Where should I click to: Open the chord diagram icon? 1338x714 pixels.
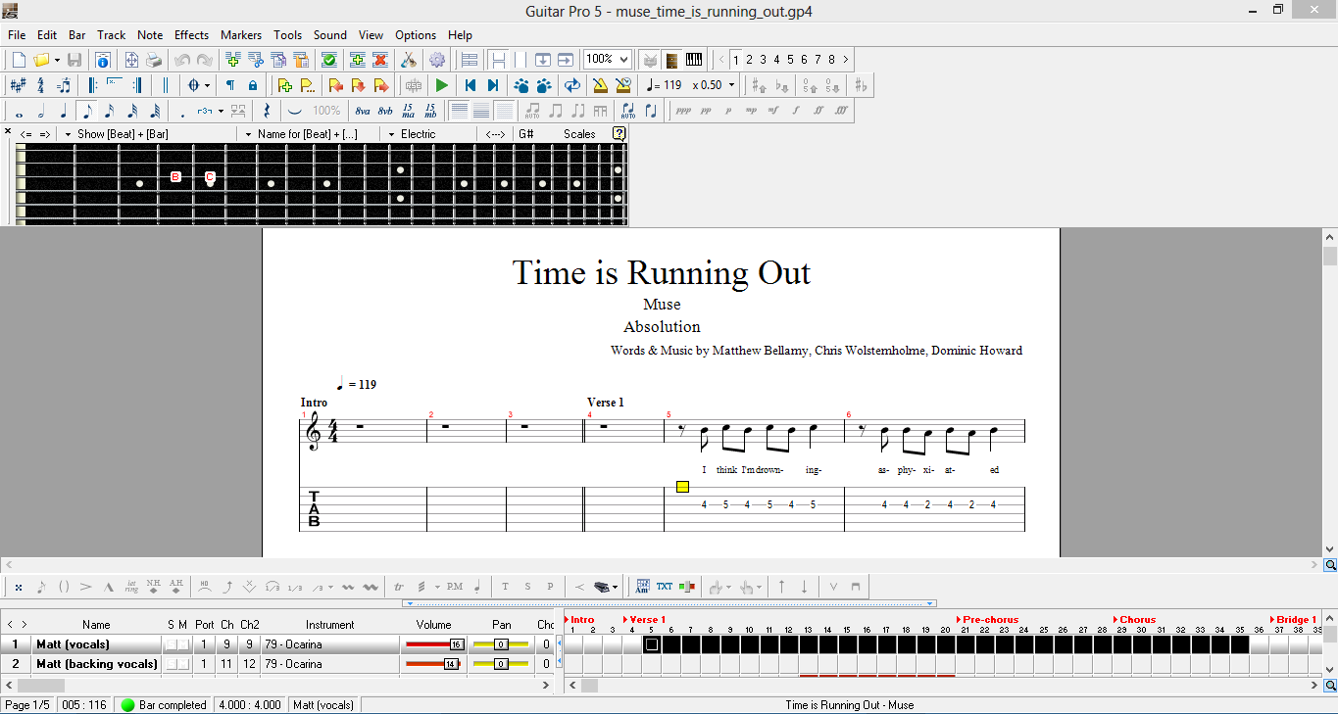643,587
